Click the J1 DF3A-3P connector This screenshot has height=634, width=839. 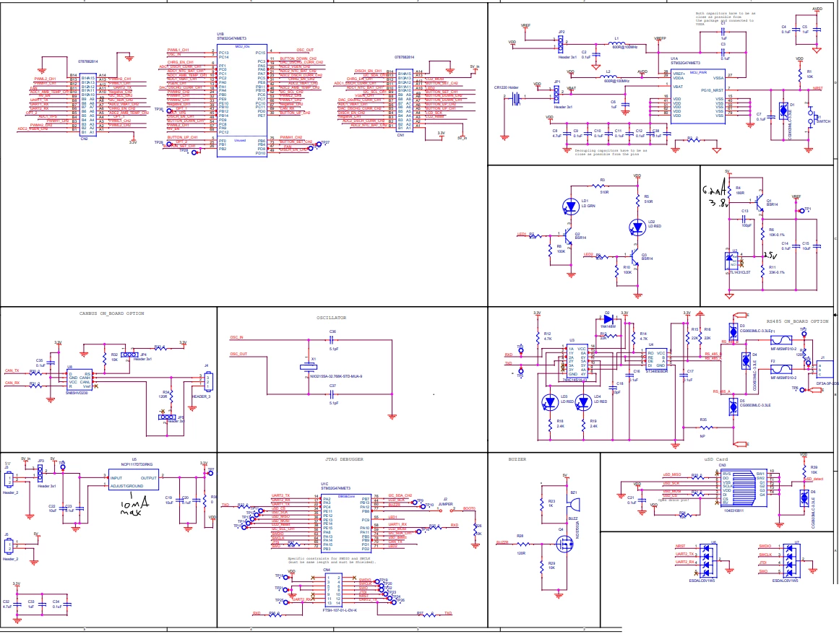click(825, 370)
